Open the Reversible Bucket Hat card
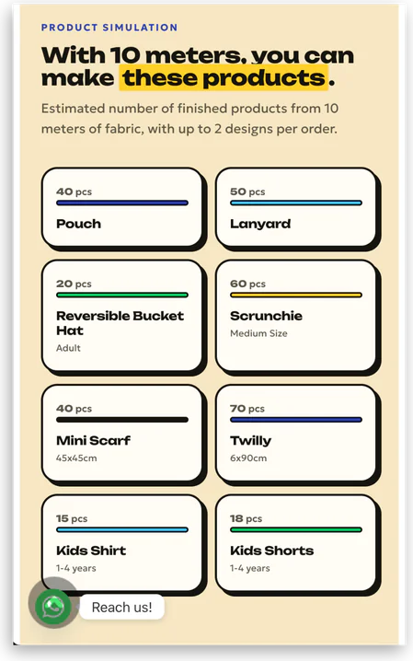 click(122, 316)
